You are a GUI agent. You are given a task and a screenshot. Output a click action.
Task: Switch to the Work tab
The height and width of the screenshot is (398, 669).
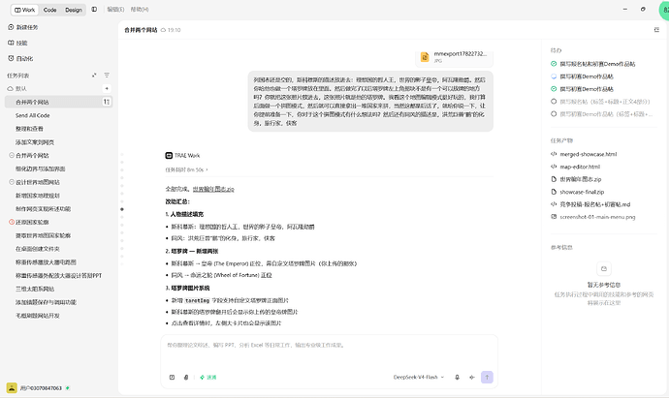coord(25,10)
